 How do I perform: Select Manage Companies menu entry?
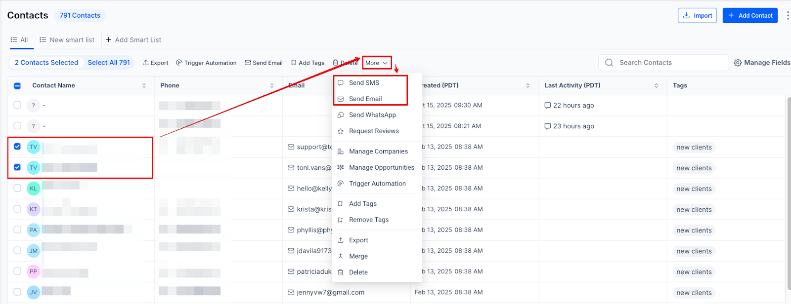pyautogui.click(x=377, y=152)
